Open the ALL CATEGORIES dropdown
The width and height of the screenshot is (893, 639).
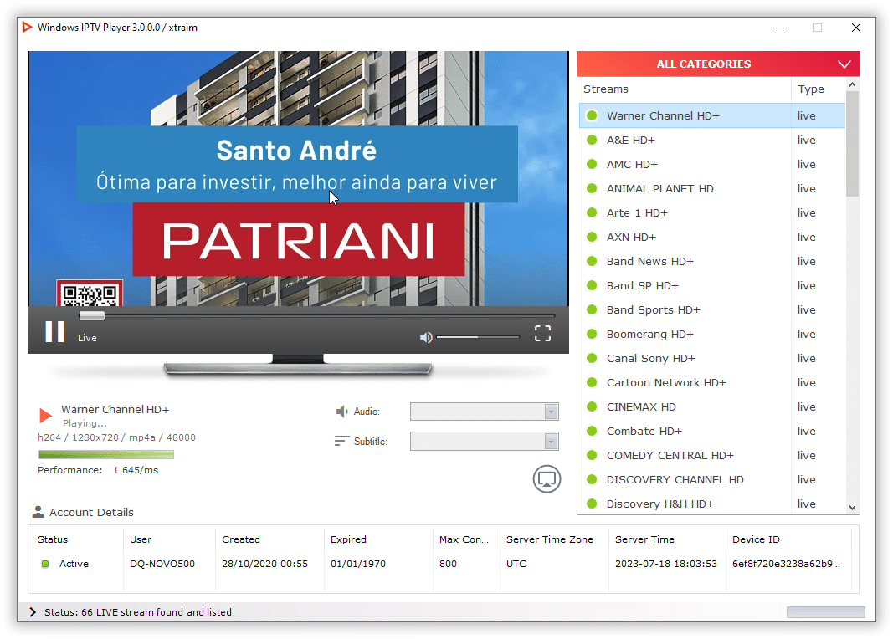point(718,64)
